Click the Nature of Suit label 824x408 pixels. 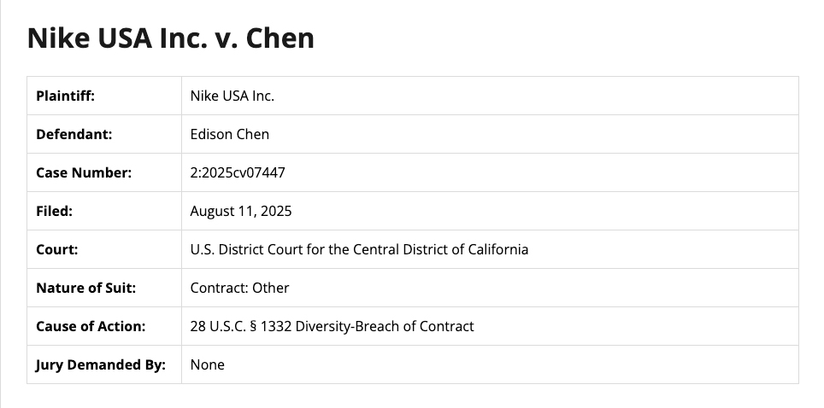tap(85, 288)
